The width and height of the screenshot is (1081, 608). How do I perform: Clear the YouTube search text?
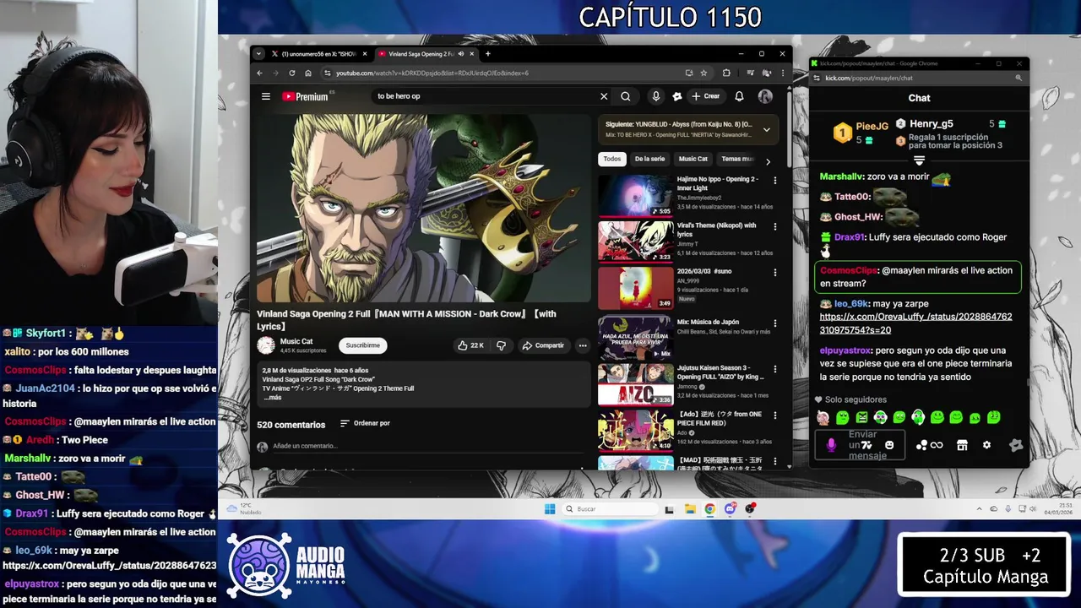(604, 96)
